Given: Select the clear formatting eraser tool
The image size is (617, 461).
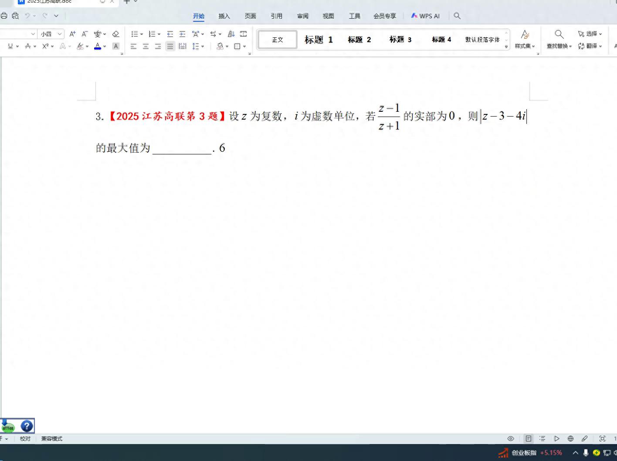Looking at the screenshot, I should pyautogui.click(x=115, y=34).
